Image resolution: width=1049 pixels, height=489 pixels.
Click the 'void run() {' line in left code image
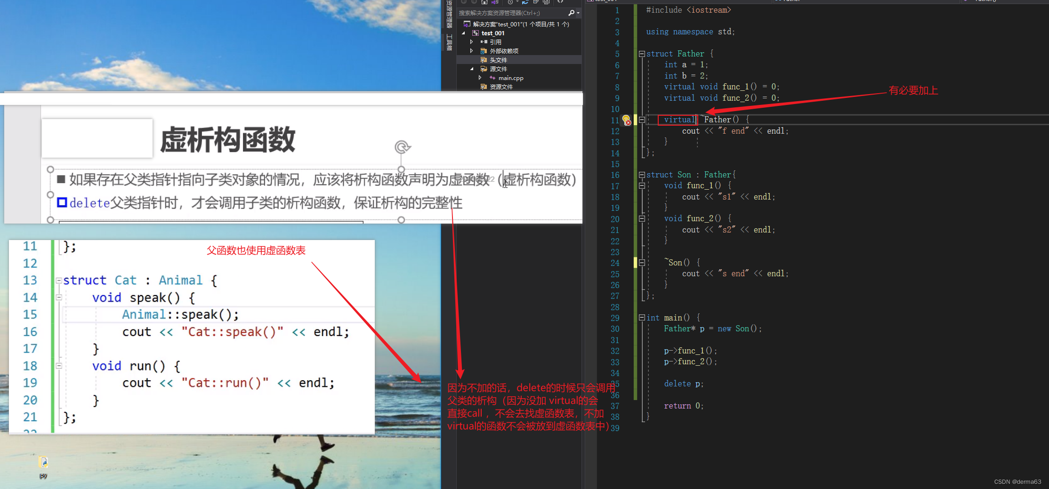(x=137, y=366)
